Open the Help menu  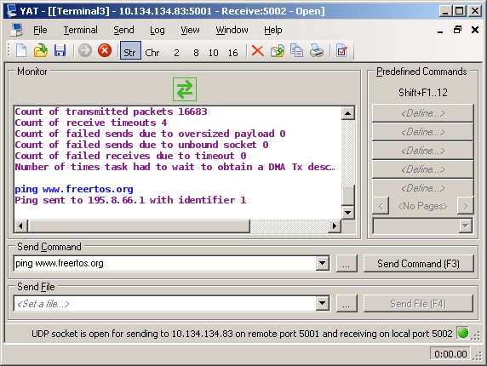coord(273,30)
